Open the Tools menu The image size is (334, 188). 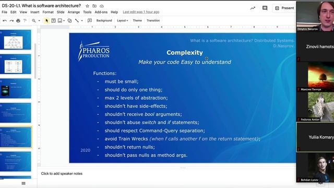point(87,12)
